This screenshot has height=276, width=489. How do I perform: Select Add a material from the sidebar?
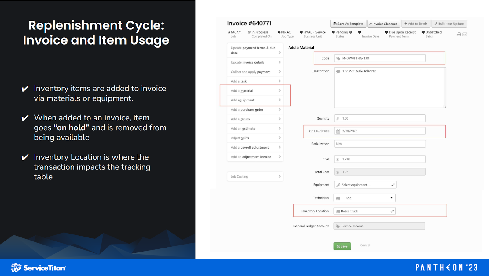click(x=255, y=90)
